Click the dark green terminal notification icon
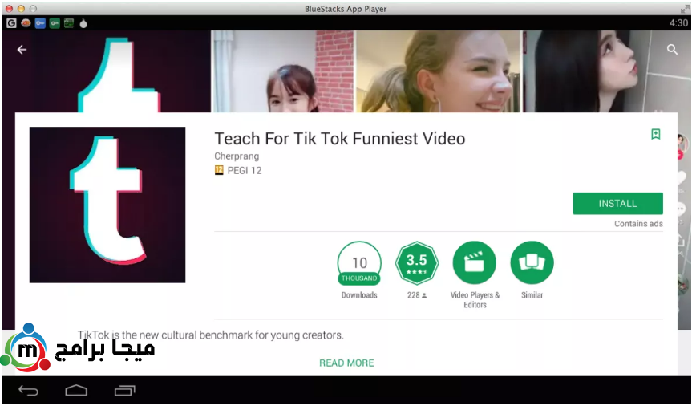The image size is (692, 406). pyautogui.click(x=69, y=23)
